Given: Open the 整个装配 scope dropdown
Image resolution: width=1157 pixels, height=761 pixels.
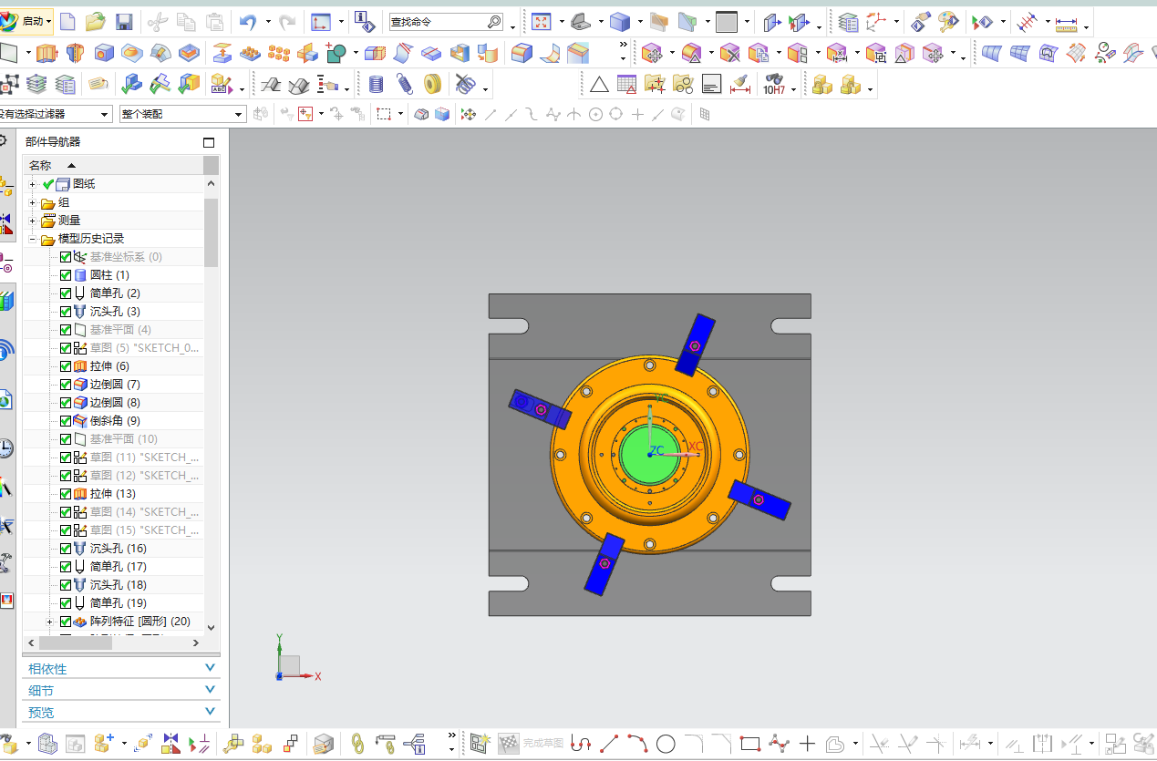Looking at the screenshot, I should coord(240,114).
